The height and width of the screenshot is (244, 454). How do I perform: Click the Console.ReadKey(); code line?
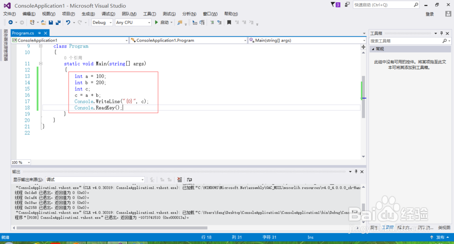99,108
